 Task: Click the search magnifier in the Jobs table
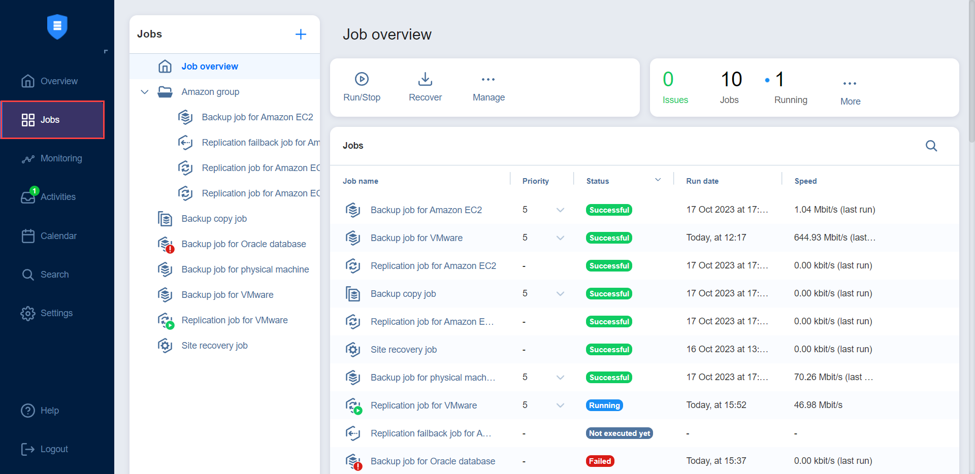[931, 146]
